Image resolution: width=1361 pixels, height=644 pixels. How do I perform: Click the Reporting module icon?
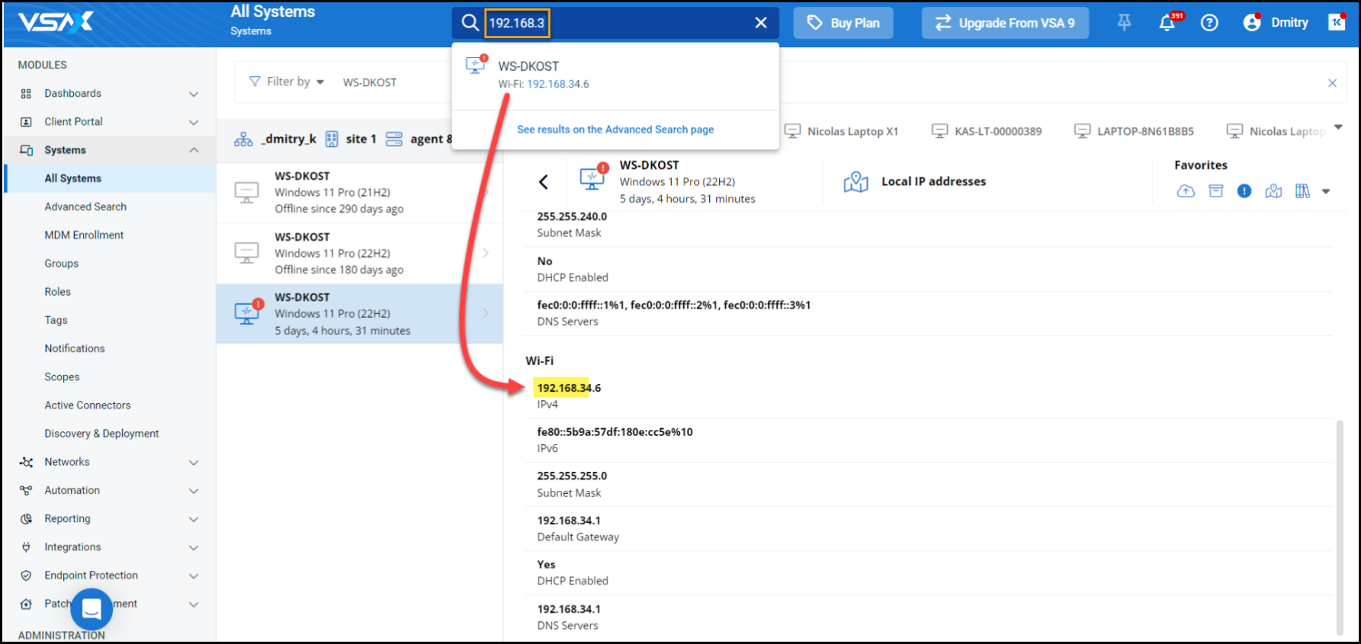26,519
